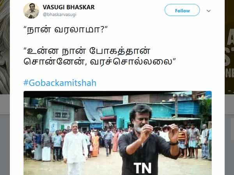This screenshot has width=234, height=175.
Task: Click blank white space beside the hashtag
Action: [154, 83]
